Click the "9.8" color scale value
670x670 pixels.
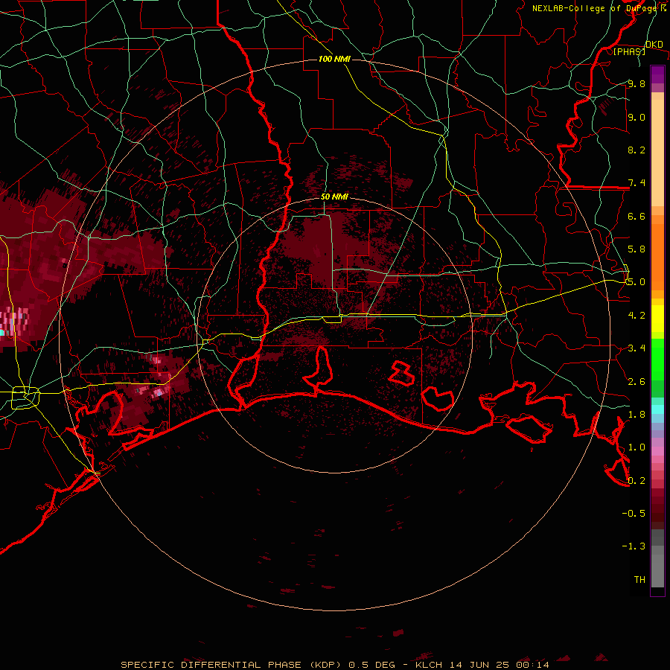click(636, 83)
